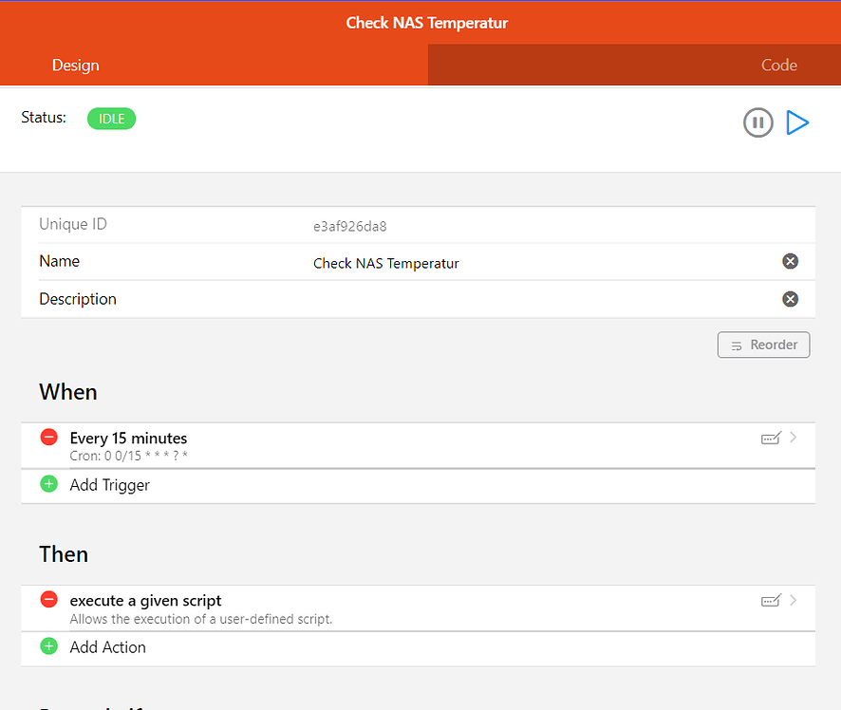Expand the execute script action details
Screen dimensions: 841x710
click(793, 600)
